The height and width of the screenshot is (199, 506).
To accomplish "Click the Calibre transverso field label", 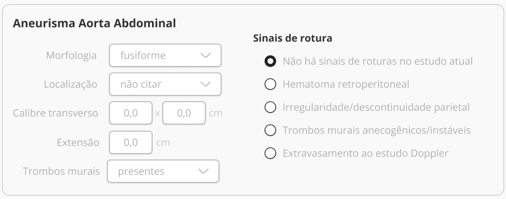I will pyautogui.click(x=55, y=113).
